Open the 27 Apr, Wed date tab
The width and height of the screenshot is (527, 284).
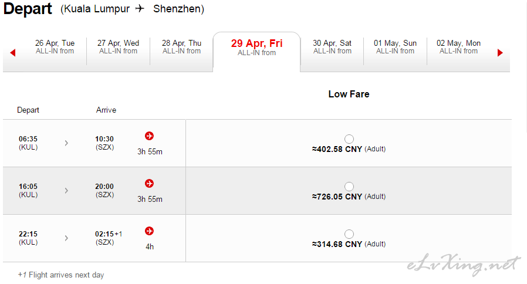118,47
